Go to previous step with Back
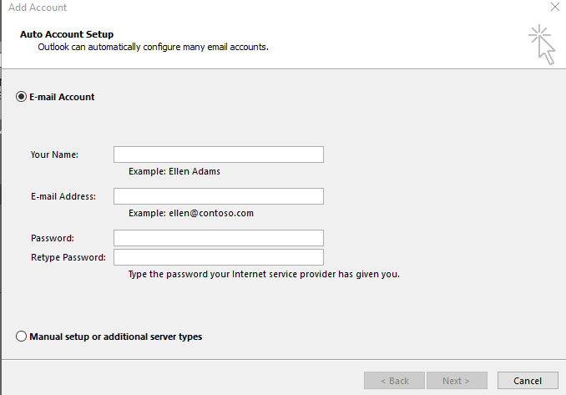Image resolution: width=566 pixels, height=395 pixels. coord(394,381)
